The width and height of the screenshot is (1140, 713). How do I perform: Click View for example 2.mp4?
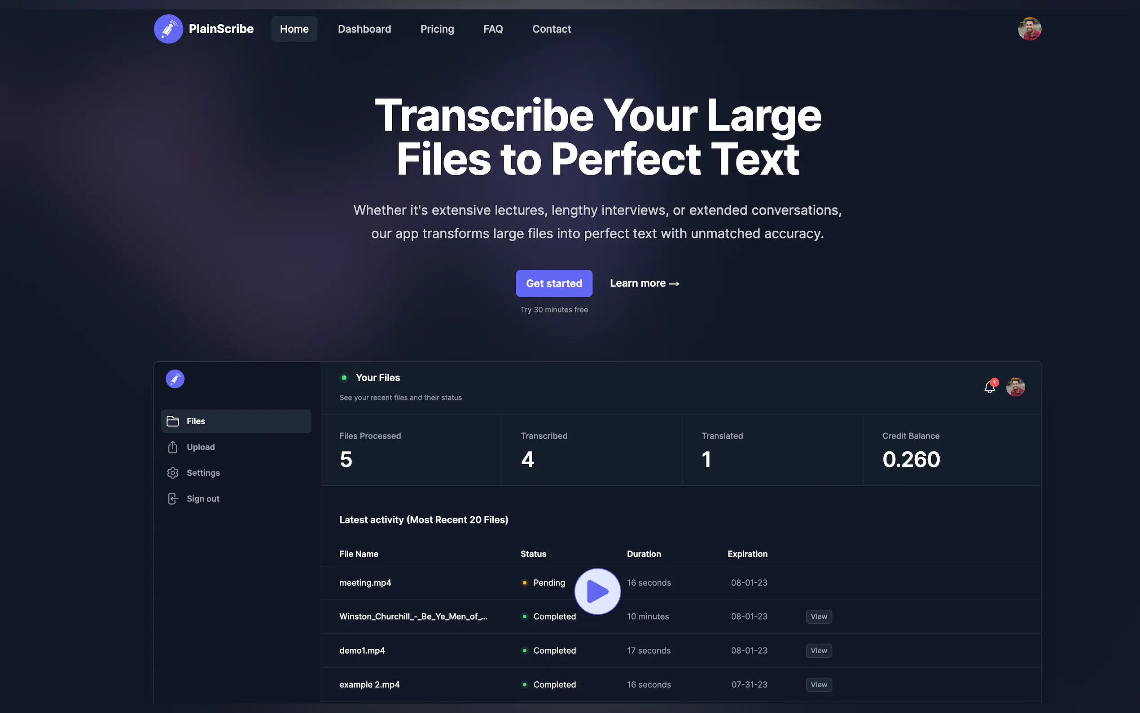[819, 684]
